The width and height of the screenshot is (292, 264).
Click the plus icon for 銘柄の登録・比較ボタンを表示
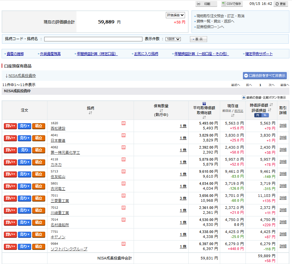tap(244, 97)
